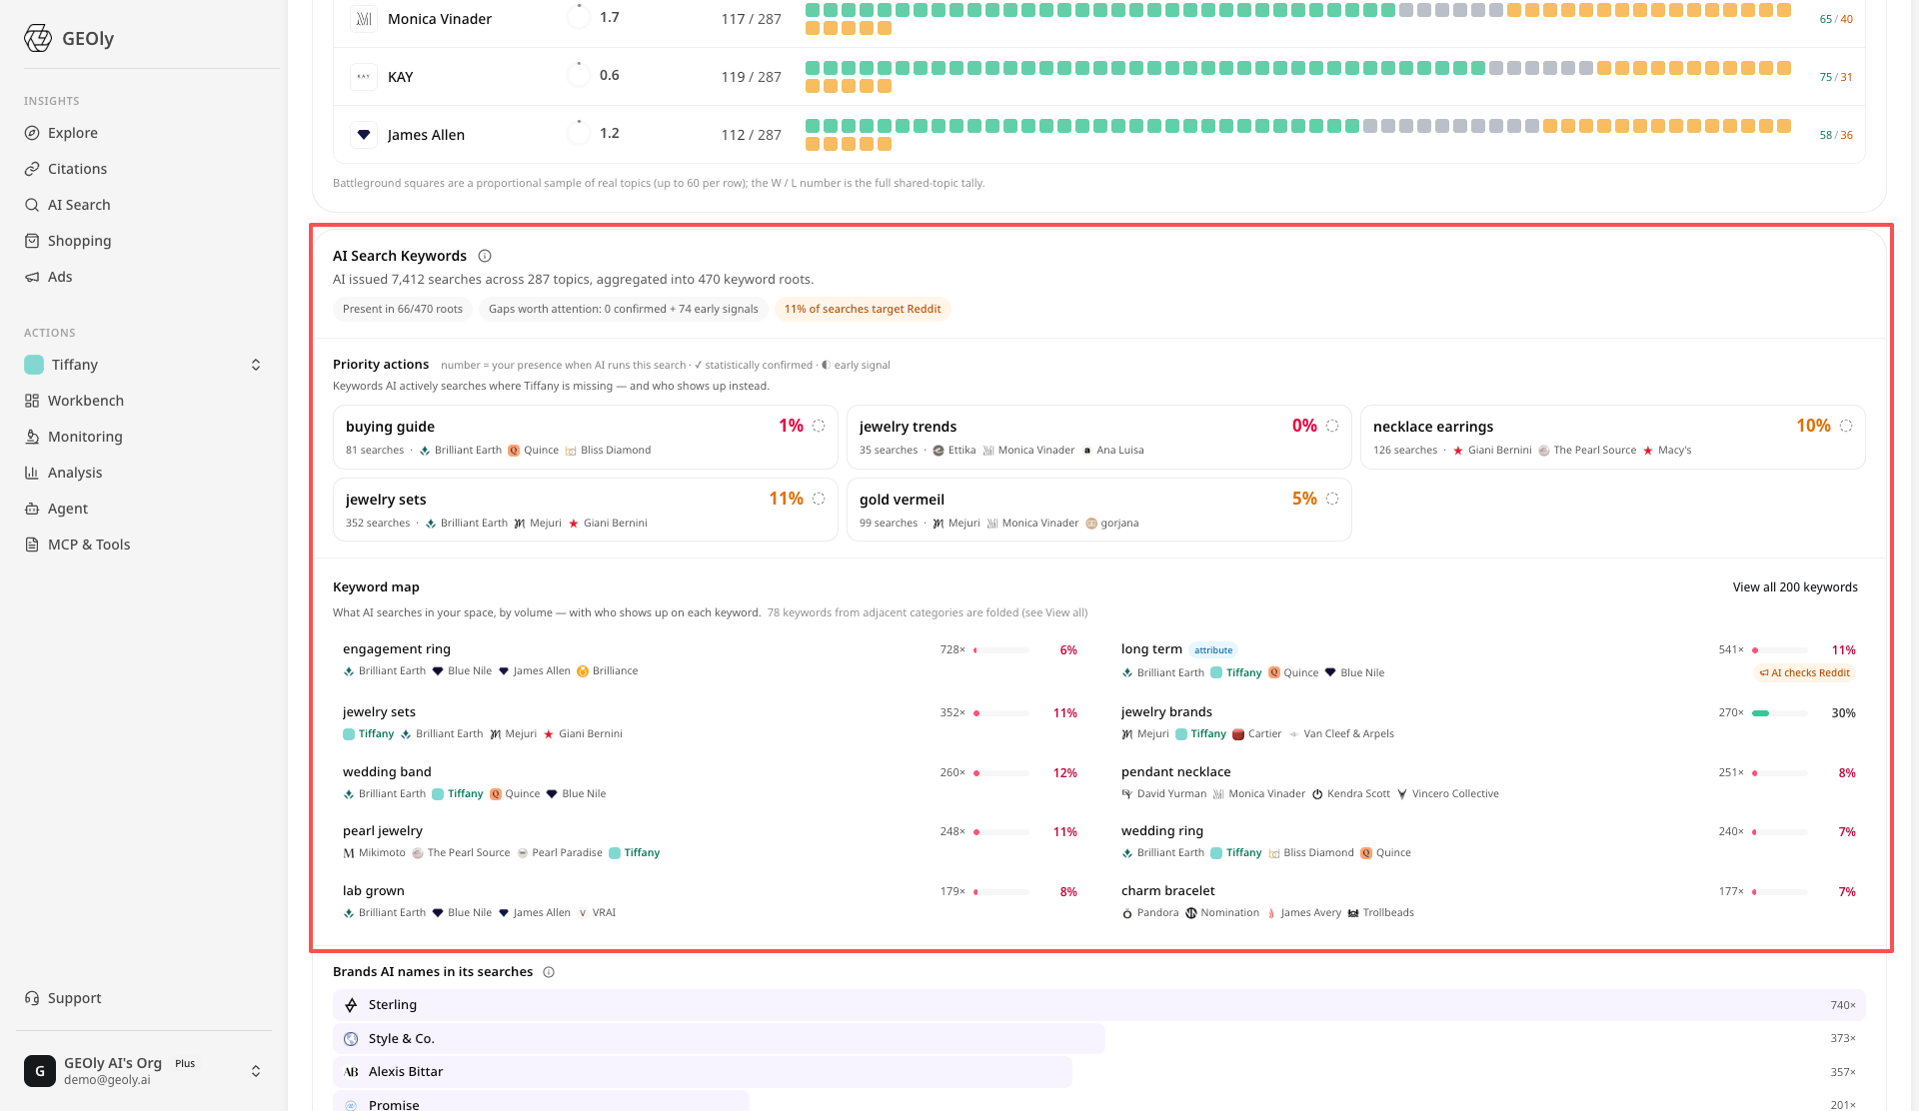The image size is (1919, 1111).
Task: Click the Style & Co. brand icon
Action: tap(351, 1039)
